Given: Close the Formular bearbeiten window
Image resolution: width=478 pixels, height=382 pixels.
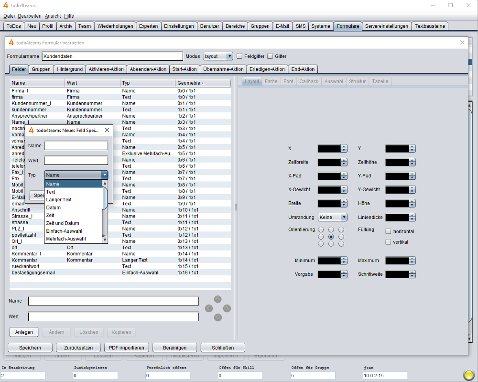Looking at the screenshot, I should coord(462,43).
